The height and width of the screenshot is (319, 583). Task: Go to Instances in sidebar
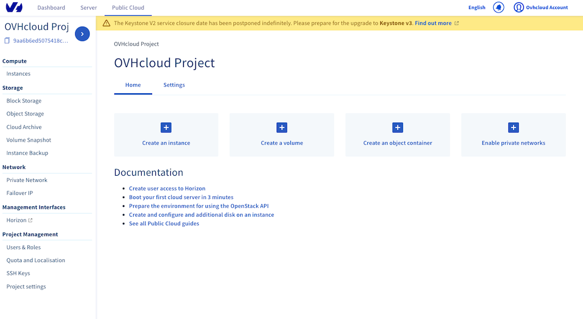click(x=18, y=73)
